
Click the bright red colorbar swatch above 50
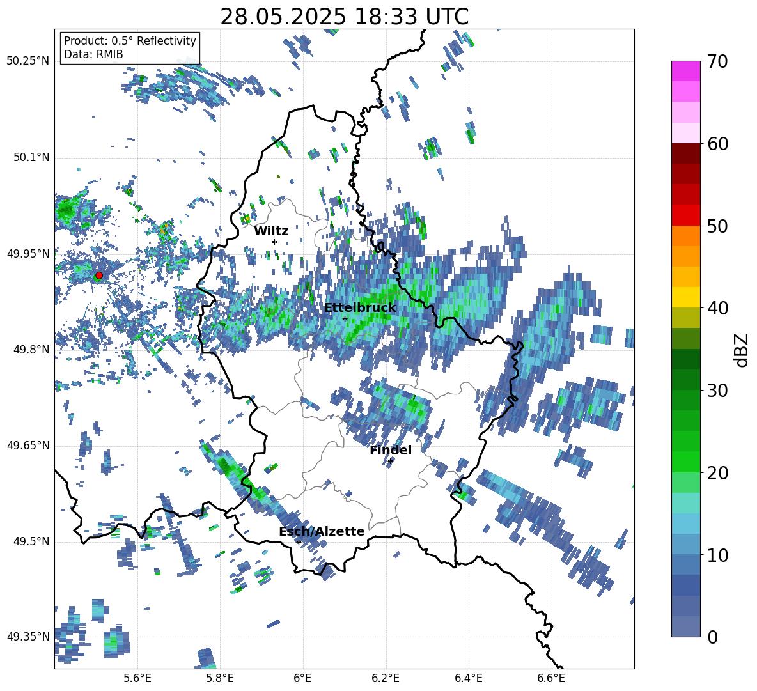pyautogui.click(x=685, y=215)
